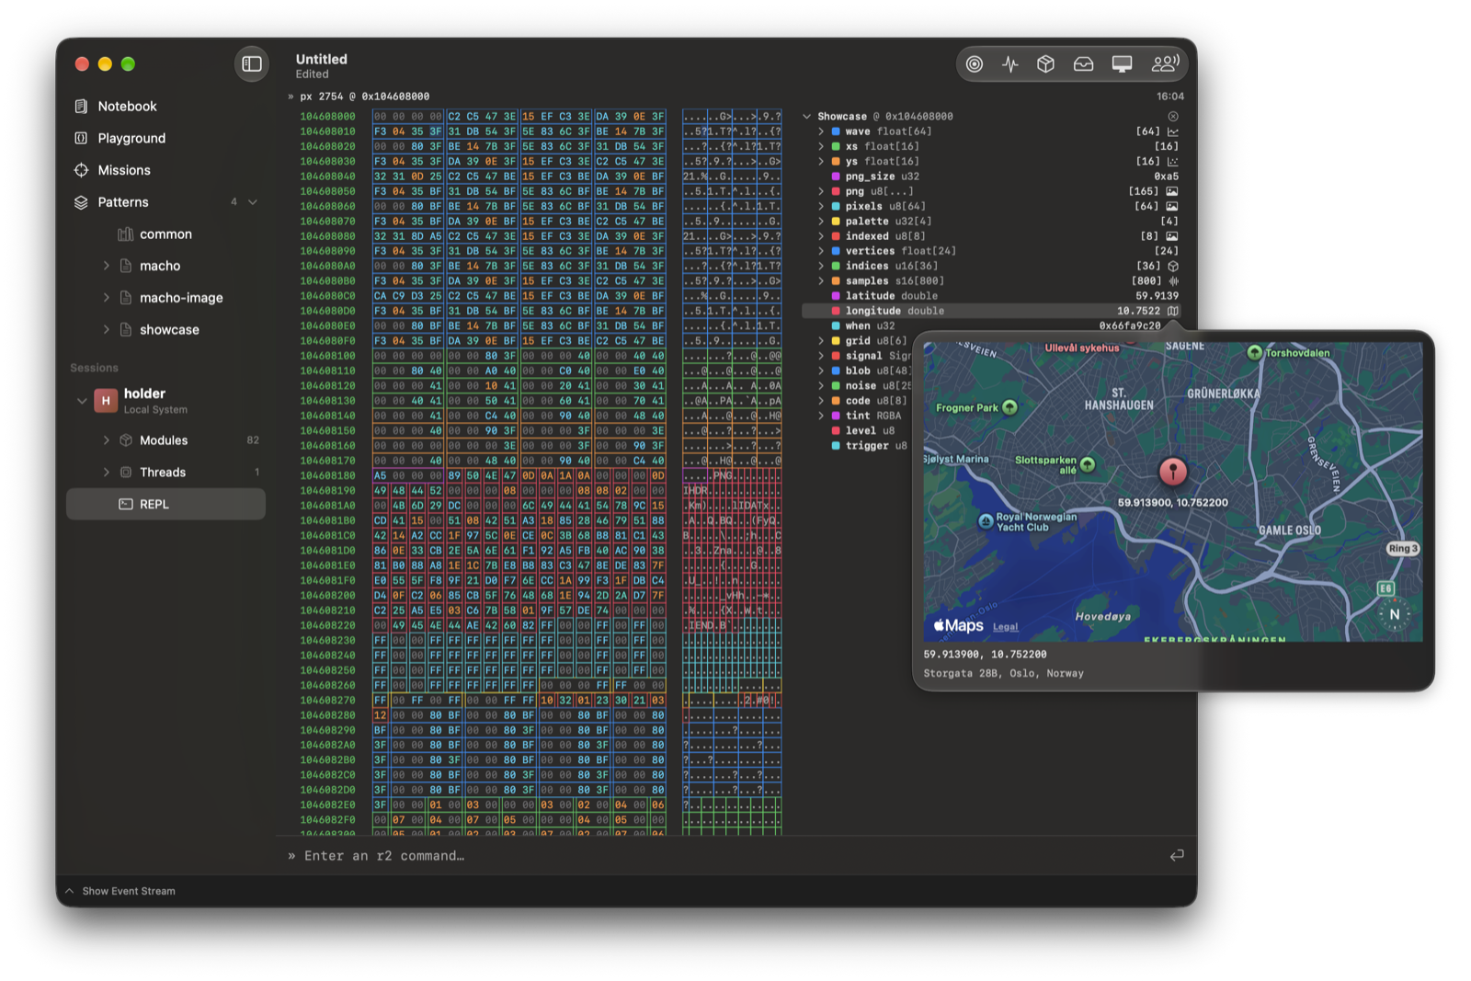
Task: Open the waveform activity toolbar icon
Action: [1010, 63]
